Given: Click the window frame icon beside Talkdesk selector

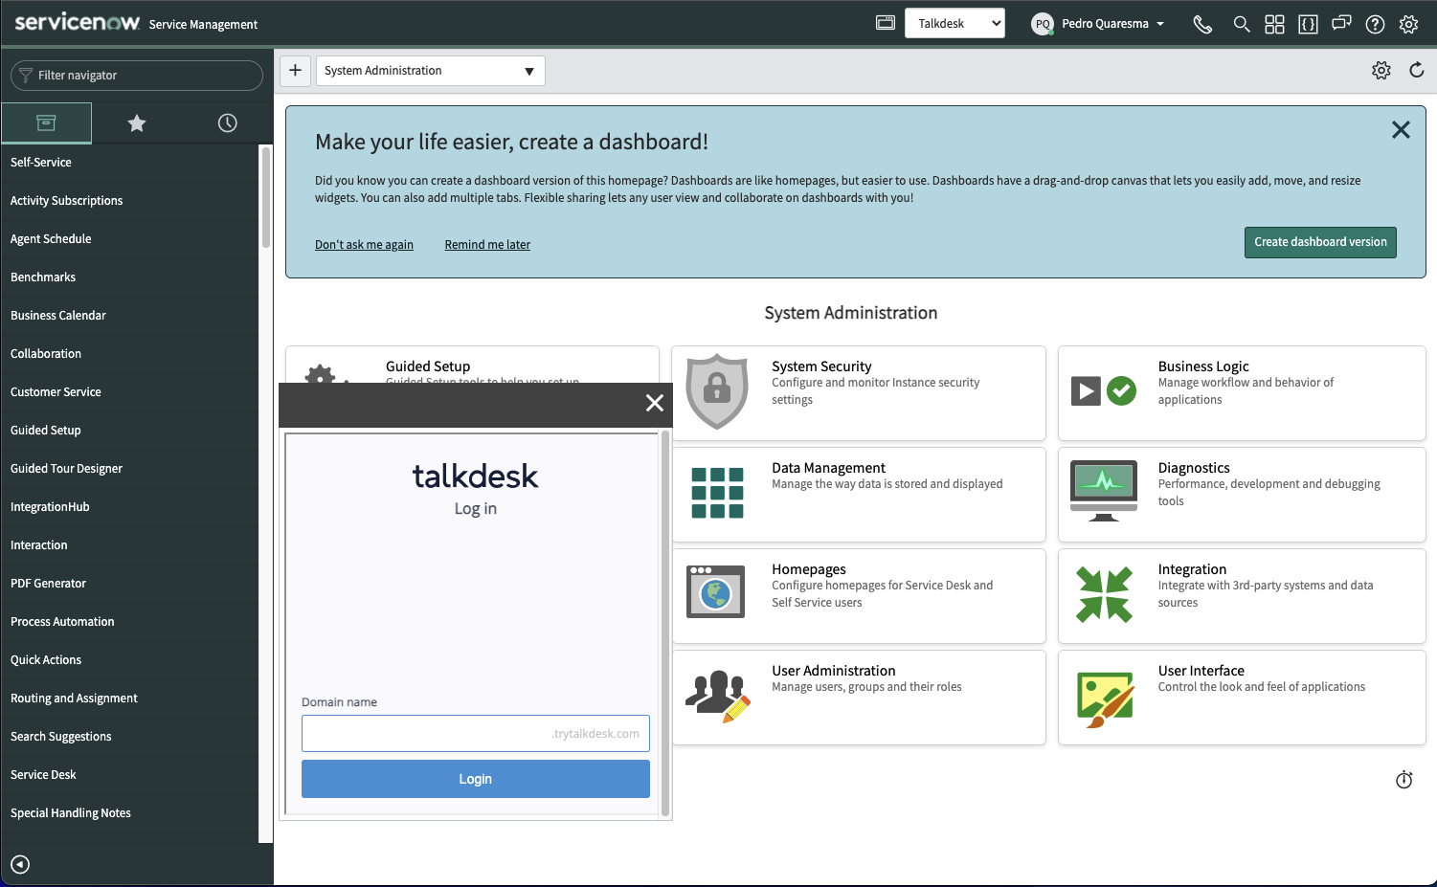Looking at the screenshot, I should (x=886, y=23).
